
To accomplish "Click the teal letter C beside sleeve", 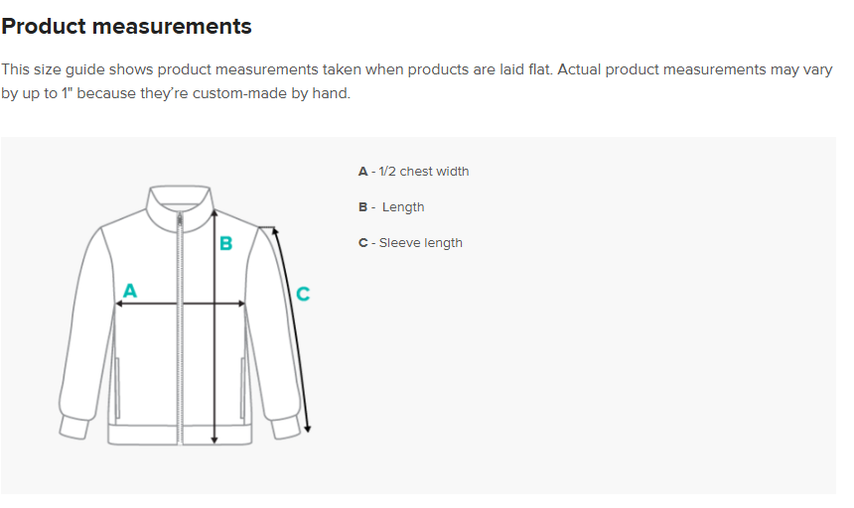I will point(303,294).
